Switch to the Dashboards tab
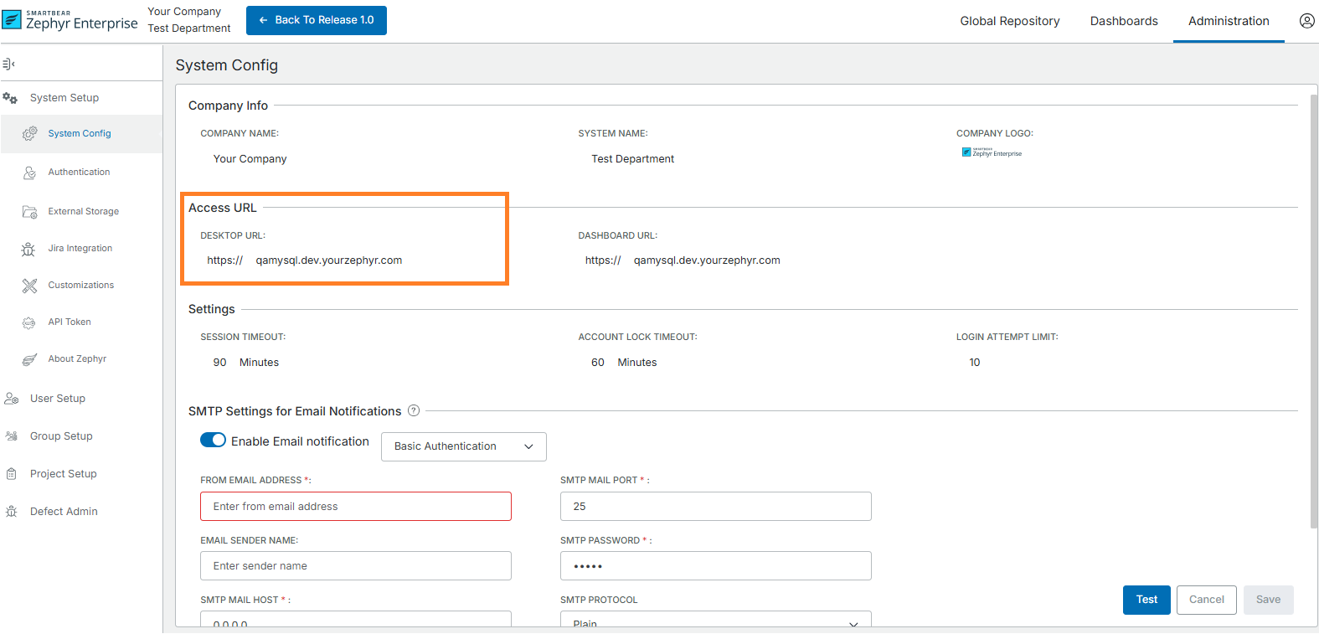 tap(1123, 21)
